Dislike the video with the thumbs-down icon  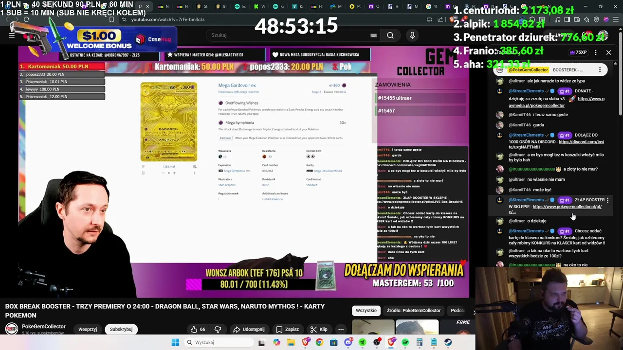pyautogui.click(x=218, y=329)
